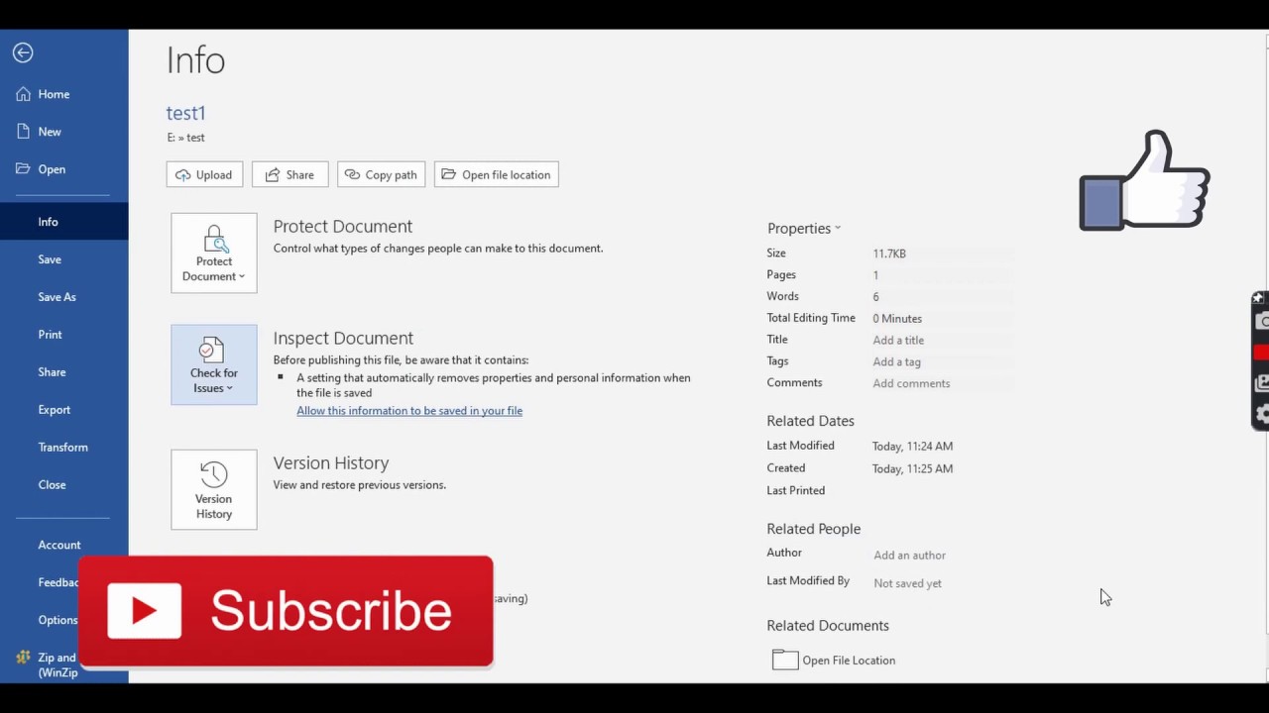Click the Words count value 6
The width and height of the screenshot is (1269, 713).
(875, 297)
